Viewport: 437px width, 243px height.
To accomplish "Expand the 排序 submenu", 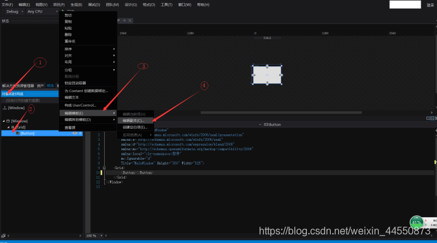I will (x=88, y=49).
